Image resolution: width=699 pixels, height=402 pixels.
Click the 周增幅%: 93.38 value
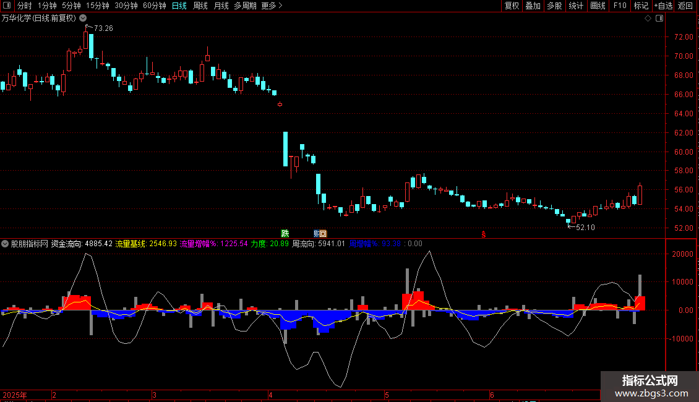pos(374,244)
